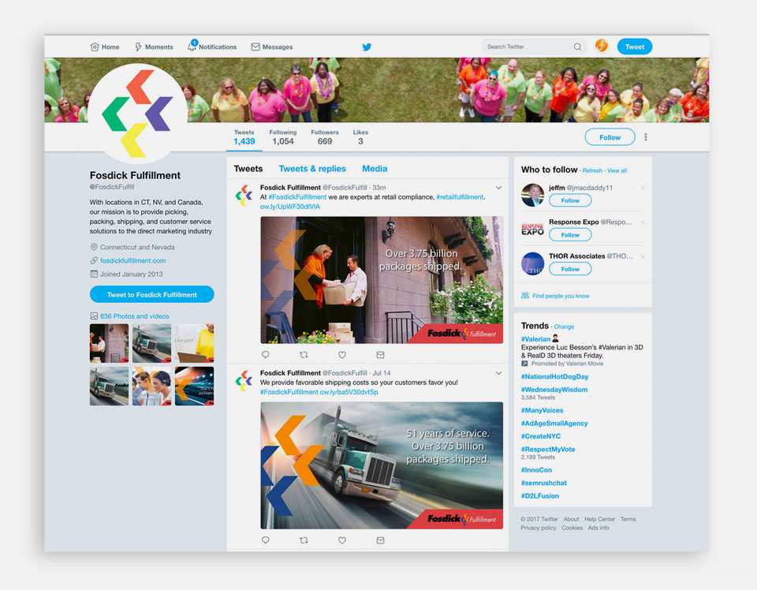Dismiss the jeffm suggestion

coord(643,188)
